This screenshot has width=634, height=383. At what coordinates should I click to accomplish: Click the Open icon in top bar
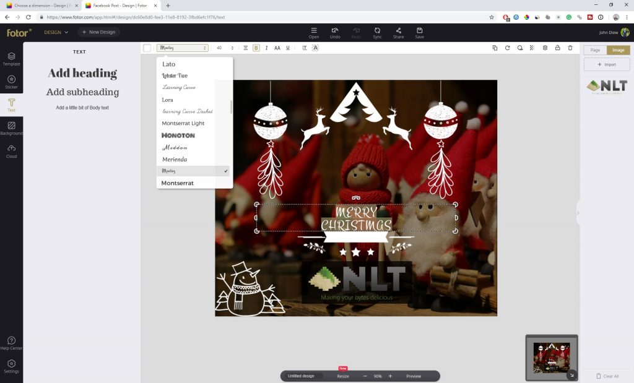(314, 33)
